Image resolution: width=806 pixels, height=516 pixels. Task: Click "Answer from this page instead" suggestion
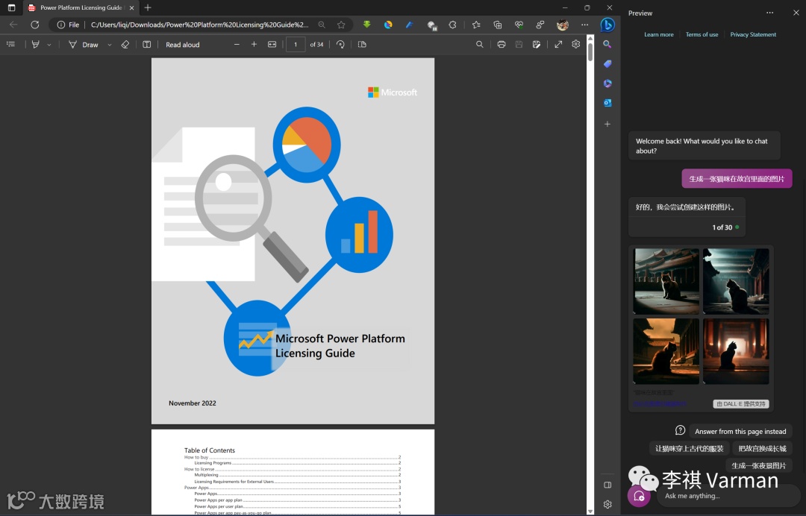click(740, 431)
